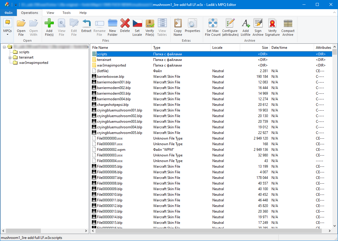
Task: Select File00000002.wpm in the list
Action: tap(211, 149)
